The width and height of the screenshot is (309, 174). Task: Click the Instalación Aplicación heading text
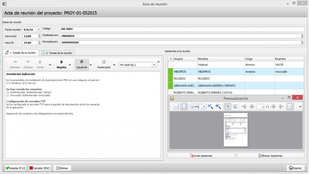click(21, 74)
